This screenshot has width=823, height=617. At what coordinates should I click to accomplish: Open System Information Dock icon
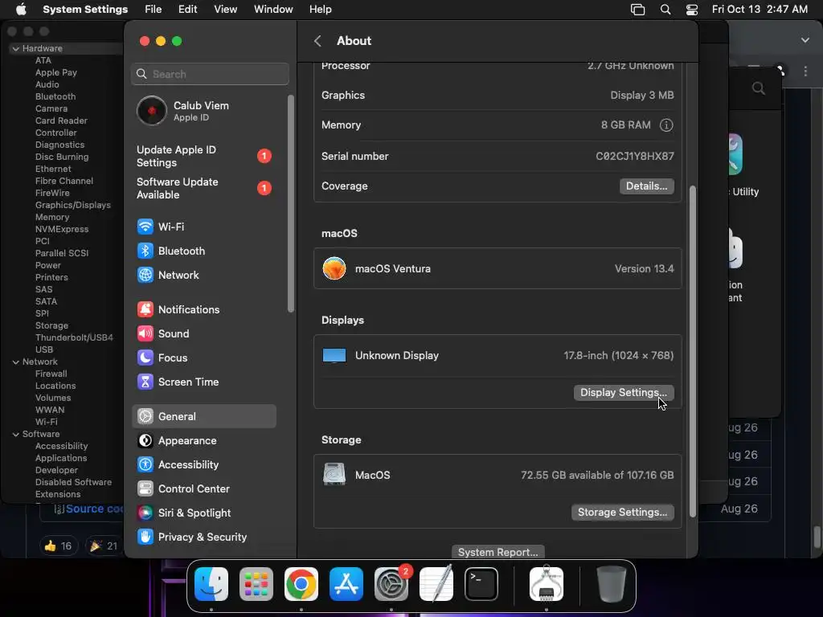tap(547, 584)
